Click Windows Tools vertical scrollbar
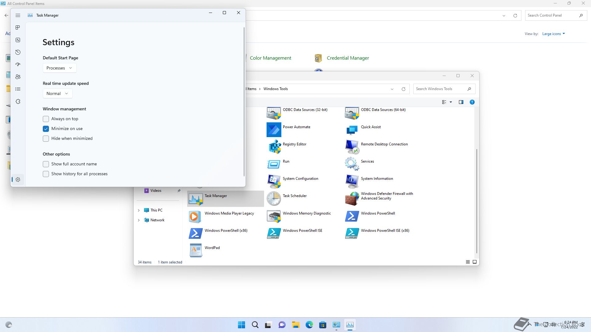The image size is (591, 332). pos(476,201)
